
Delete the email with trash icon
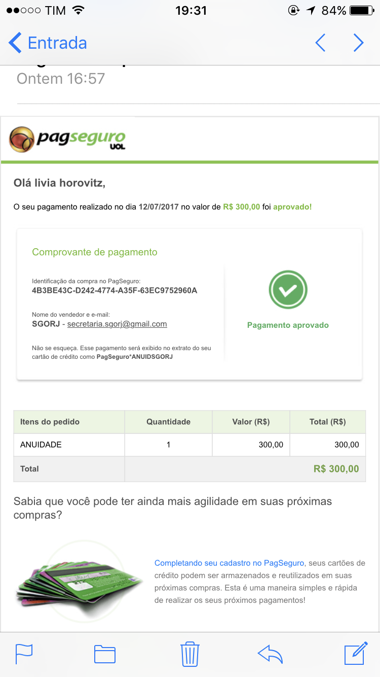(x=189, y=654)
